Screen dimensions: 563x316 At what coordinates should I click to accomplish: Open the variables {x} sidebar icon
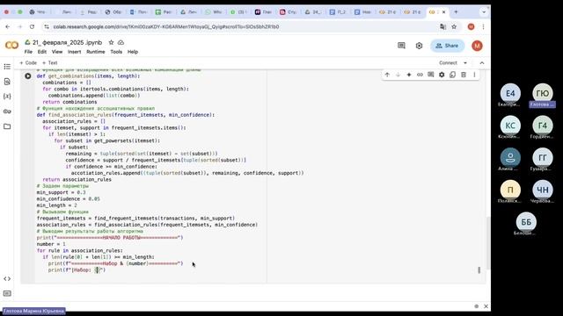(x=7, y=97)
